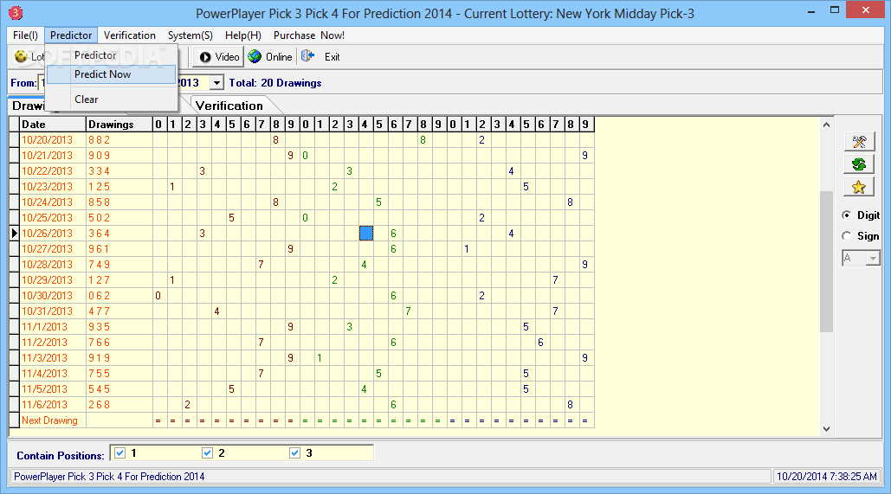Click the Next Drawing row label
The width and height of the screenshot is (891, 494).
[x=49, y=420]
